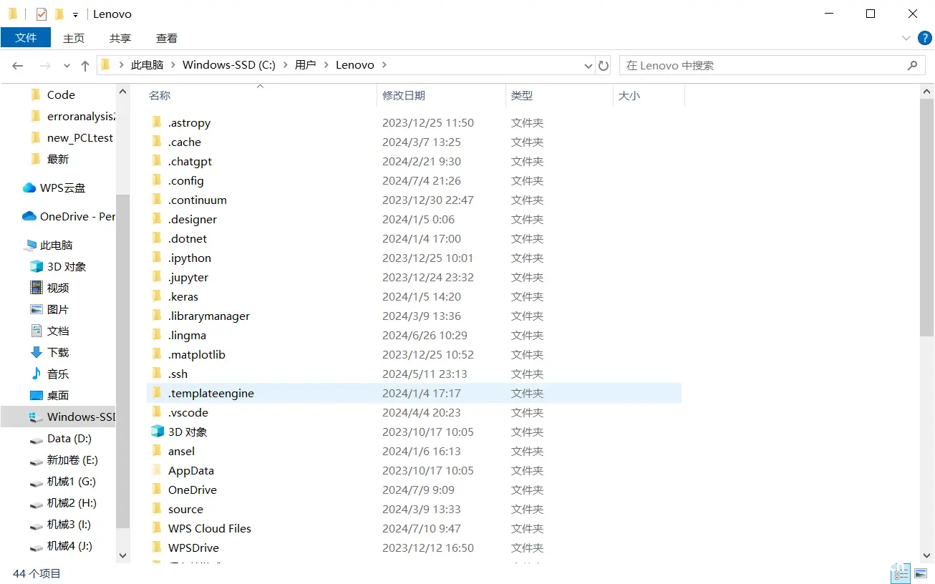Expand the breadcrumb chevron after 用户

tap(326, 64)
